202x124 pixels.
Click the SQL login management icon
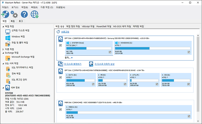8,81
